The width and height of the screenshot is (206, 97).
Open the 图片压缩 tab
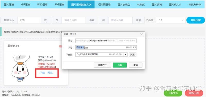click(x=9, y=4)
